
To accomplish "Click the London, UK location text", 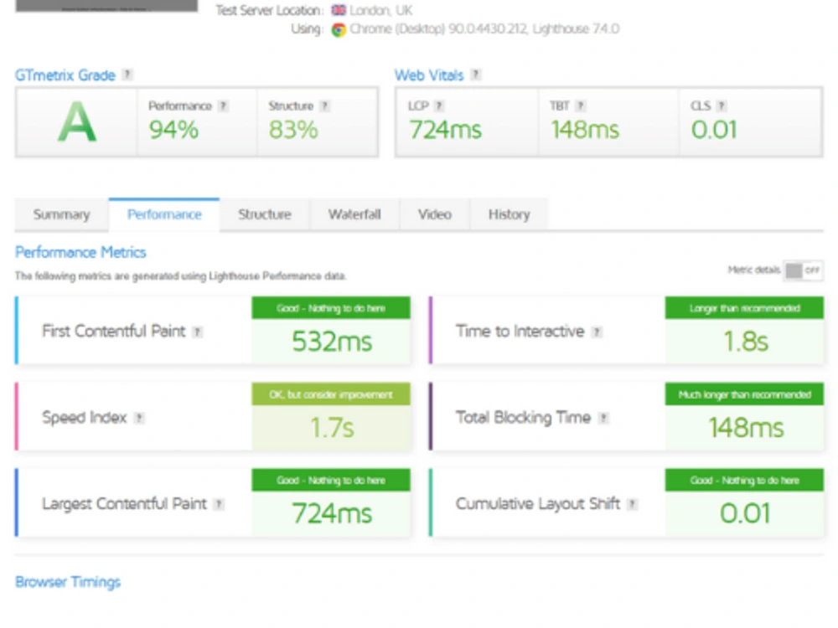I will [x=381, y=10].
